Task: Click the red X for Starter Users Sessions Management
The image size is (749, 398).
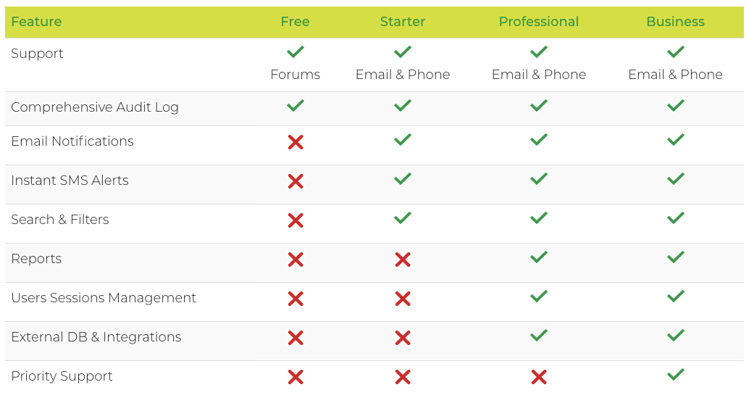Action: pyautogui.click(x=403, y=299)
